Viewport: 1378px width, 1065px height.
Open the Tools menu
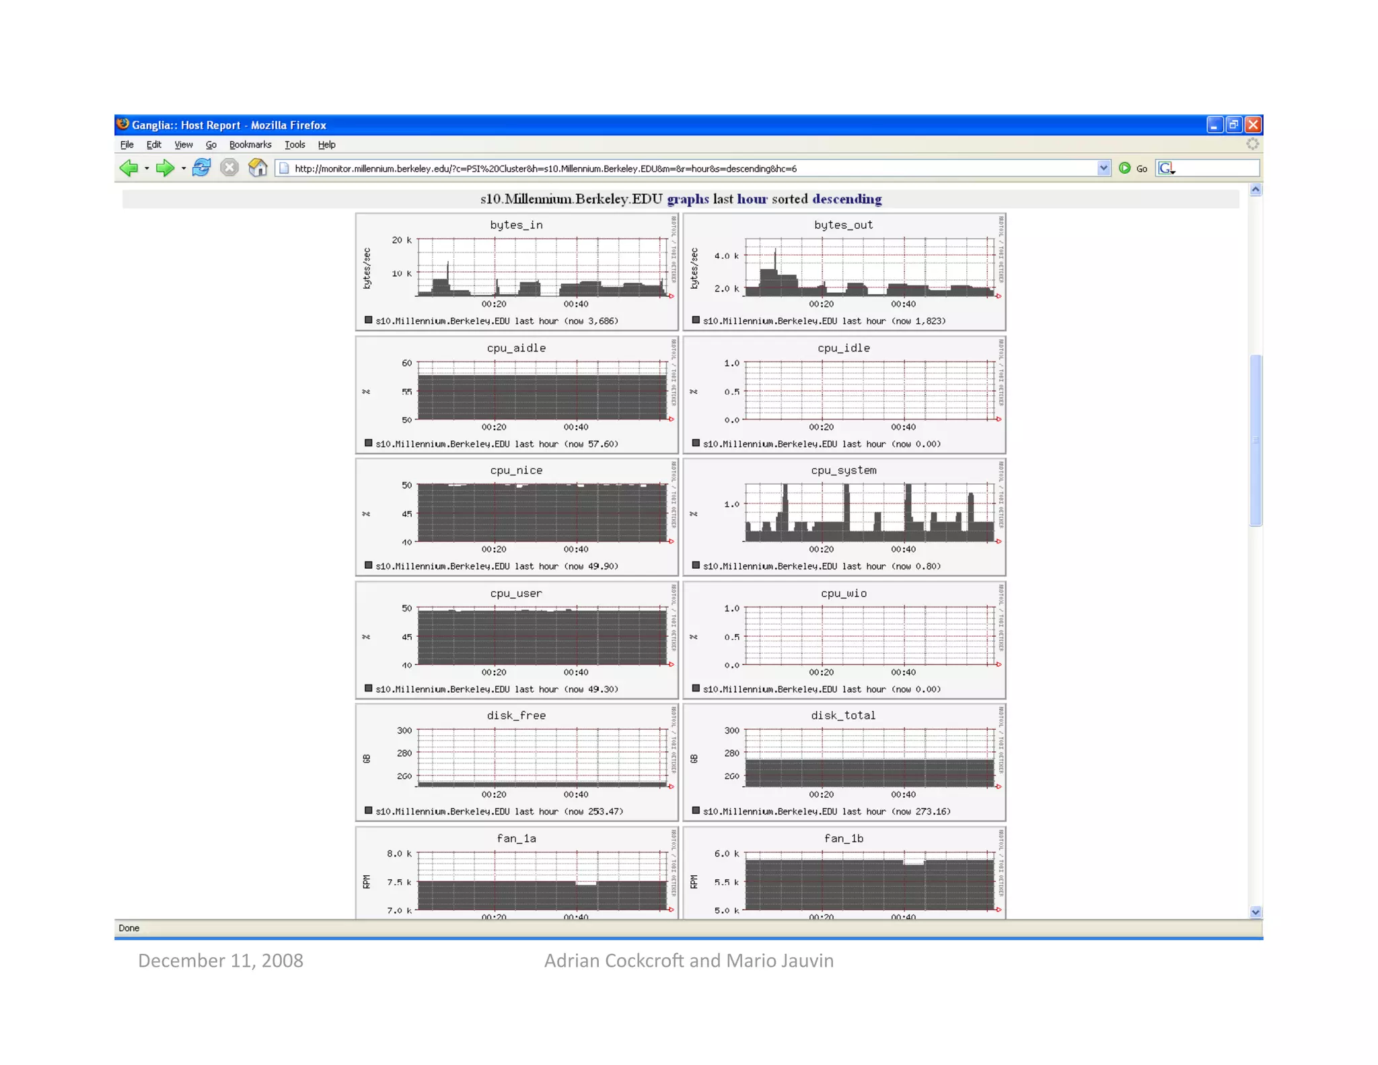(295, 145)
